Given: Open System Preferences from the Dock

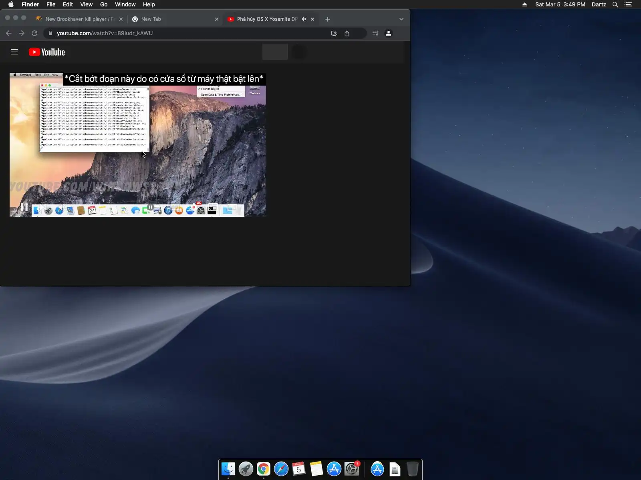Looking at the screenshot, I should 352,469.
